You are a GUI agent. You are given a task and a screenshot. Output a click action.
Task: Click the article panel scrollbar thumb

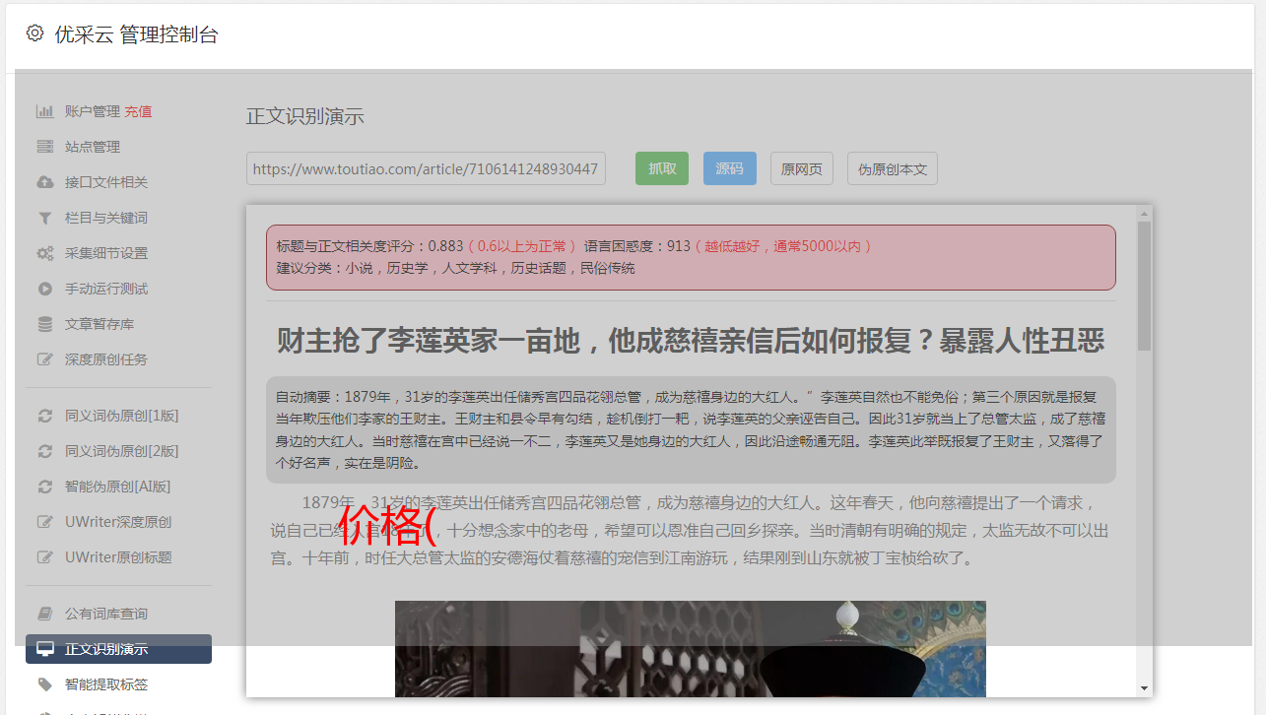click(1144, 286)
